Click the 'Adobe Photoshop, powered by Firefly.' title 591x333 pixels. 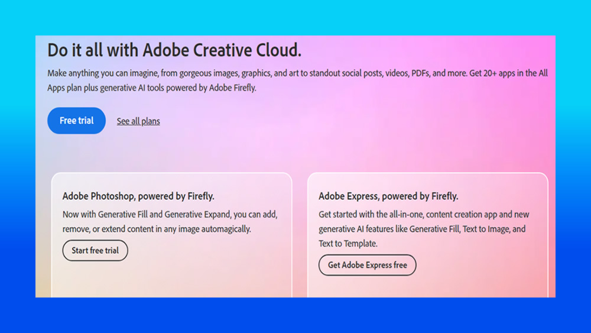(138, 196)
